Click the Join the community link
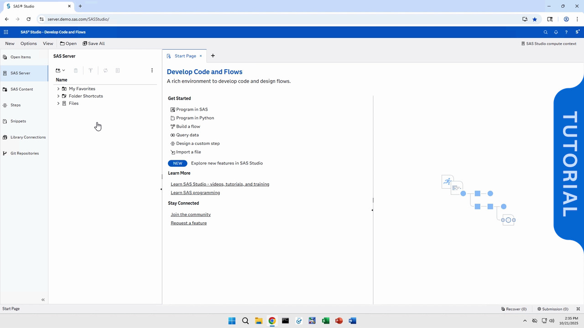The image size is (584, 328). [190, 215]
